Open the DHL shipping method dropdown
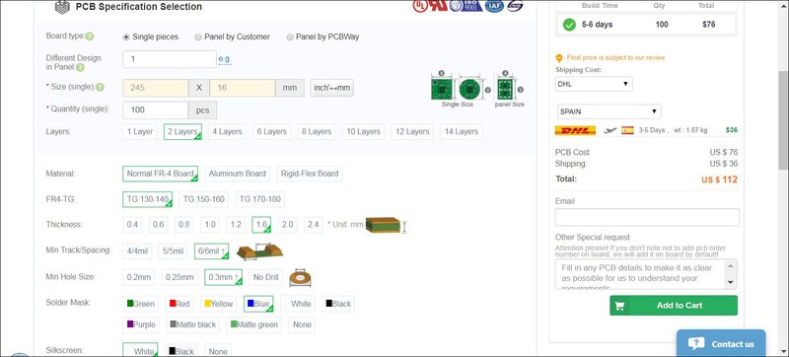This screenshot has height=357, width=789. [x=594, y=84]
